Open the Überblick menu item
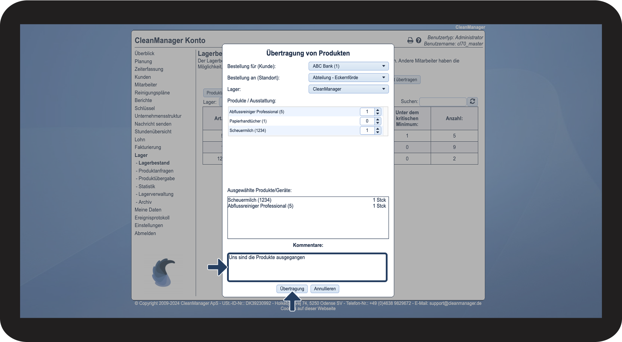Image resolution: width=622 pixels, height=342 pixels. (144, 54)
